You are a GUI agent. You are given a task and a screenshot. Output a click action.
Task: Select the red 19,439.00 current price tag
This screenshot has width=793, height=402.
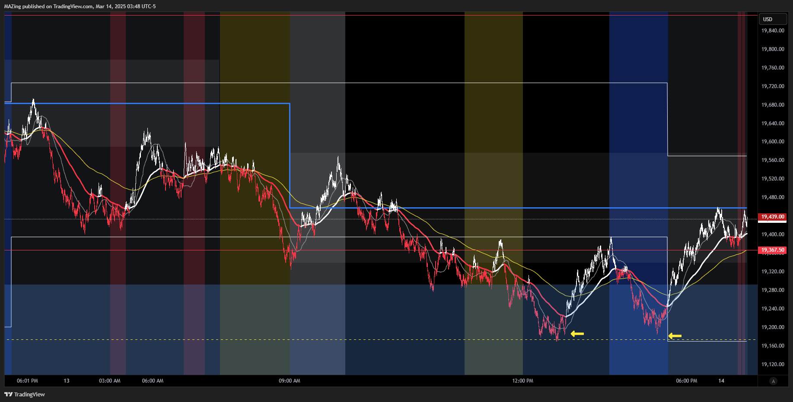pyautogui.click(x=773, y=217)
